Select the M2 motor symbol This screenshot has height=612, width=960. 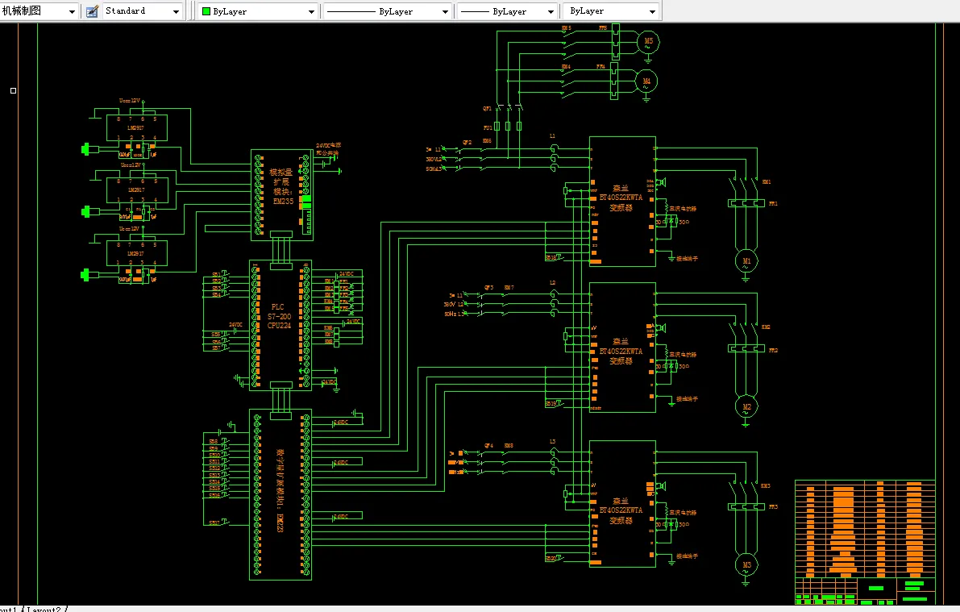[x=746, y=407]
